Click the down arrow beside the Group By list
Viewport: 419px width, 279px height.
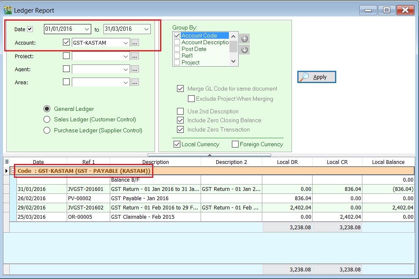pyautogui.click(x=245, y=50)
